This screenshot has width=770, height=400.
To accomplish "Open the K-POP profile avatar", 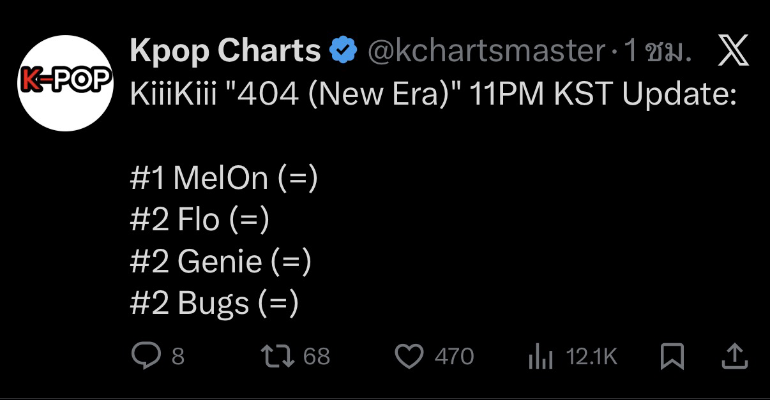I will (x=66, y=83).
